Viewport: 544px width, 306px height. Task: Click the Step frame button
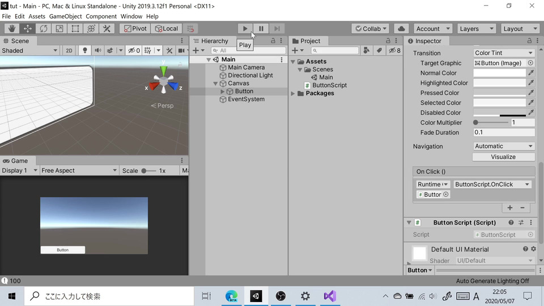click(277, 28)
